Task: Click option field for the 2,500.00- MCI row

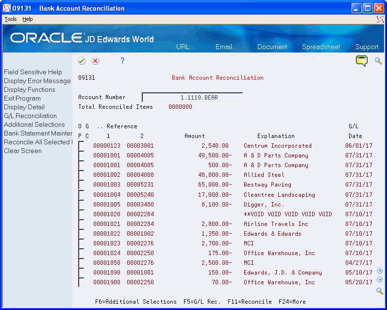Action: (81, 263)
